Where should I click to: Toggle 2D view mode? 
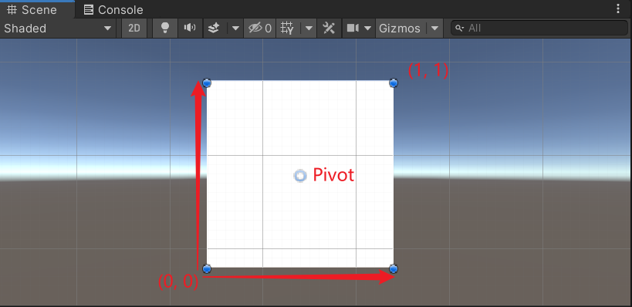[134, 29]
